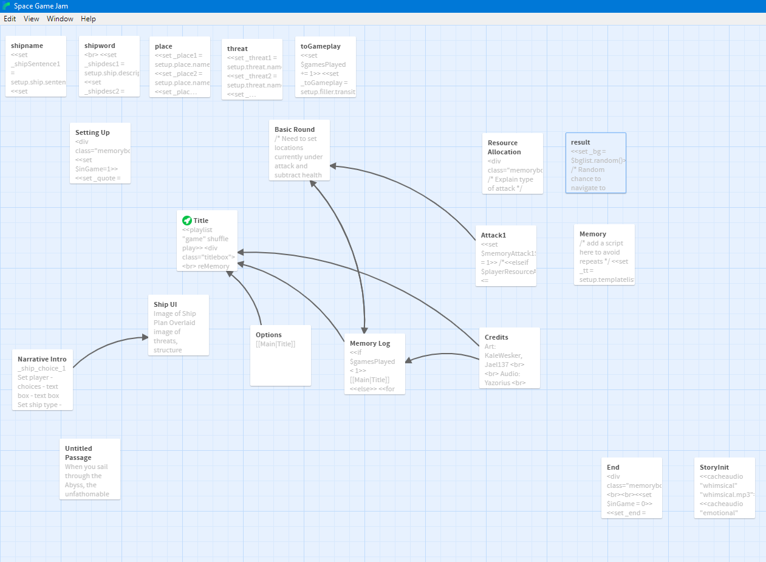Click "Abyss, the" text in Untitled Passage

point(81,485)
